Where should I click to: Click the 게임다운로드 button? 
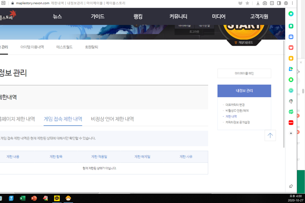tap(244, 42)
